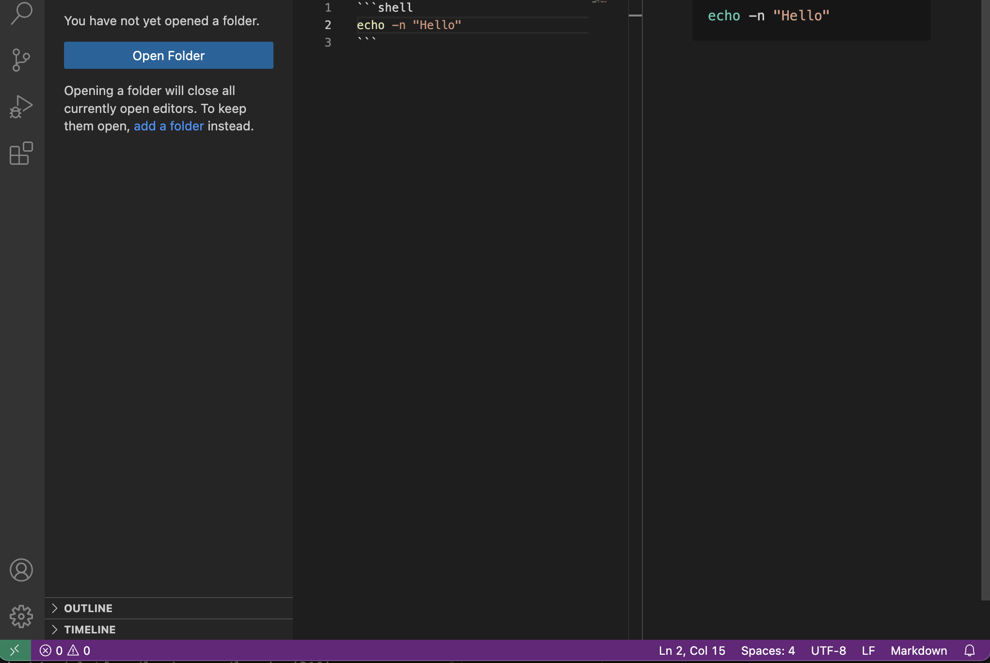Open the Source Control view
Image resolution: width=990 pixels, height=663 pixels.
(21, 60)
